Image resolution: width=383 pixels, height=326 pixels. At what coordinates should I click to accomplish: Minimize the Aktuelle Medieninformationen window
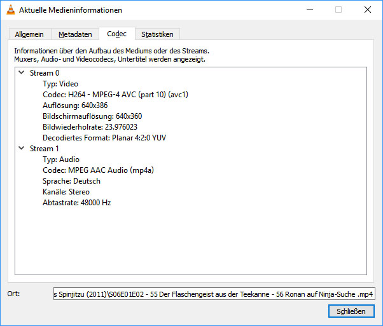point(310,10)
